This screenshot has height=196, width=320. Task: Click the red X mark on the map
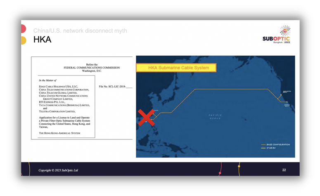(146, 118)
